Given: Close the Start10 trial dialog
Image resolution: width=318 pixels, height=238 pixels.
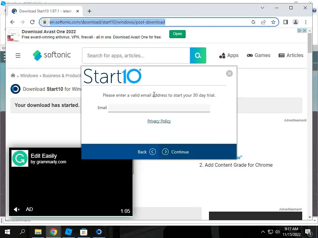Looking at the screenshot, I should [229, 73].
